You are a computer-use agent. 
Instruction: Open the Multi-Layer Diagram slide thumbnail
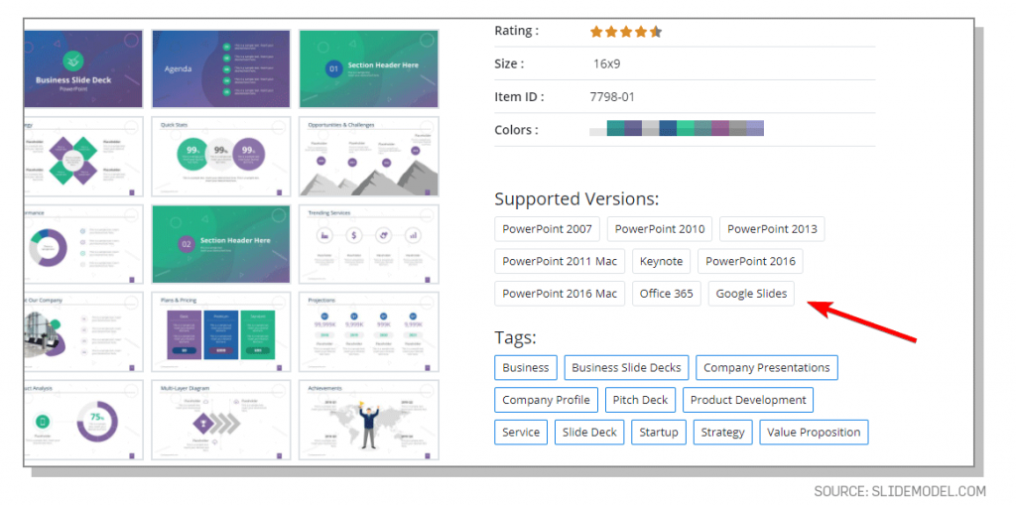[x=221, y=420]
